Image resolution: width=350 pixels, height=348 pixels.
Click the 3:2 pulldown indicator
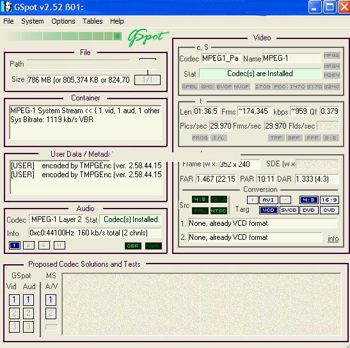330,138
